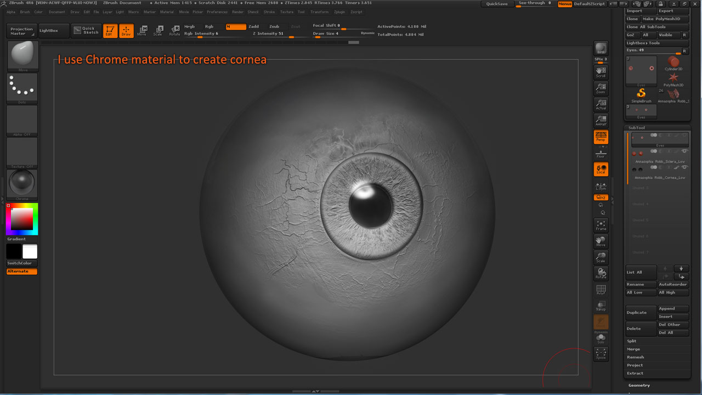This screenshot has width=702, height=395.
Task: Click the AAHalf zoom icon
Action: pyautogui.click(x=601, y=120)
